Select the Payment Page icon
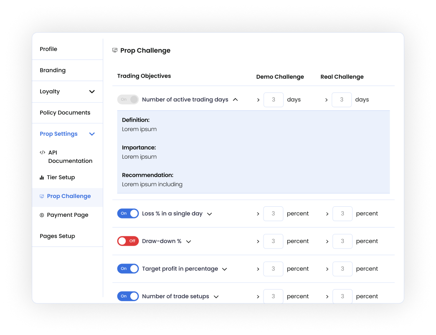This screenshot has width=436, height=335. pos(42,215)
